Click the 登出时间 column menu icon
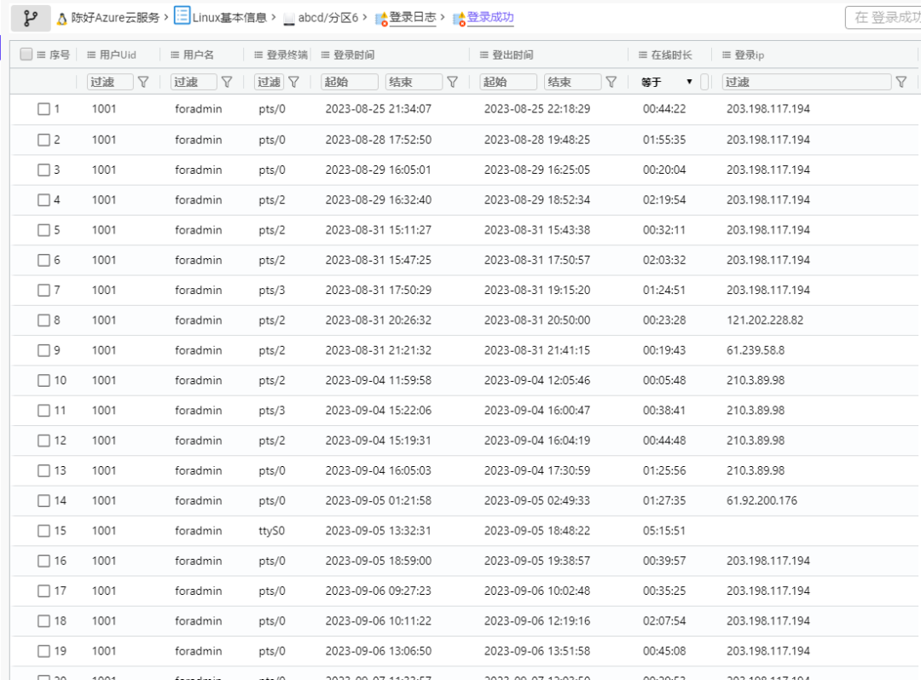 tap(484, 55)
